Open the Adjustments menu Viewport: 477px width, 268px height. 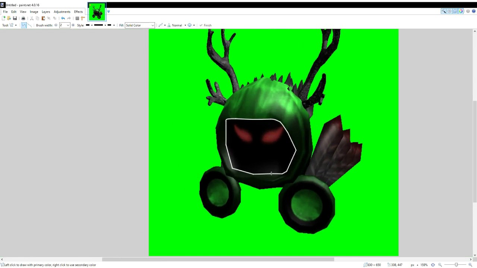[x=62, y=12]
